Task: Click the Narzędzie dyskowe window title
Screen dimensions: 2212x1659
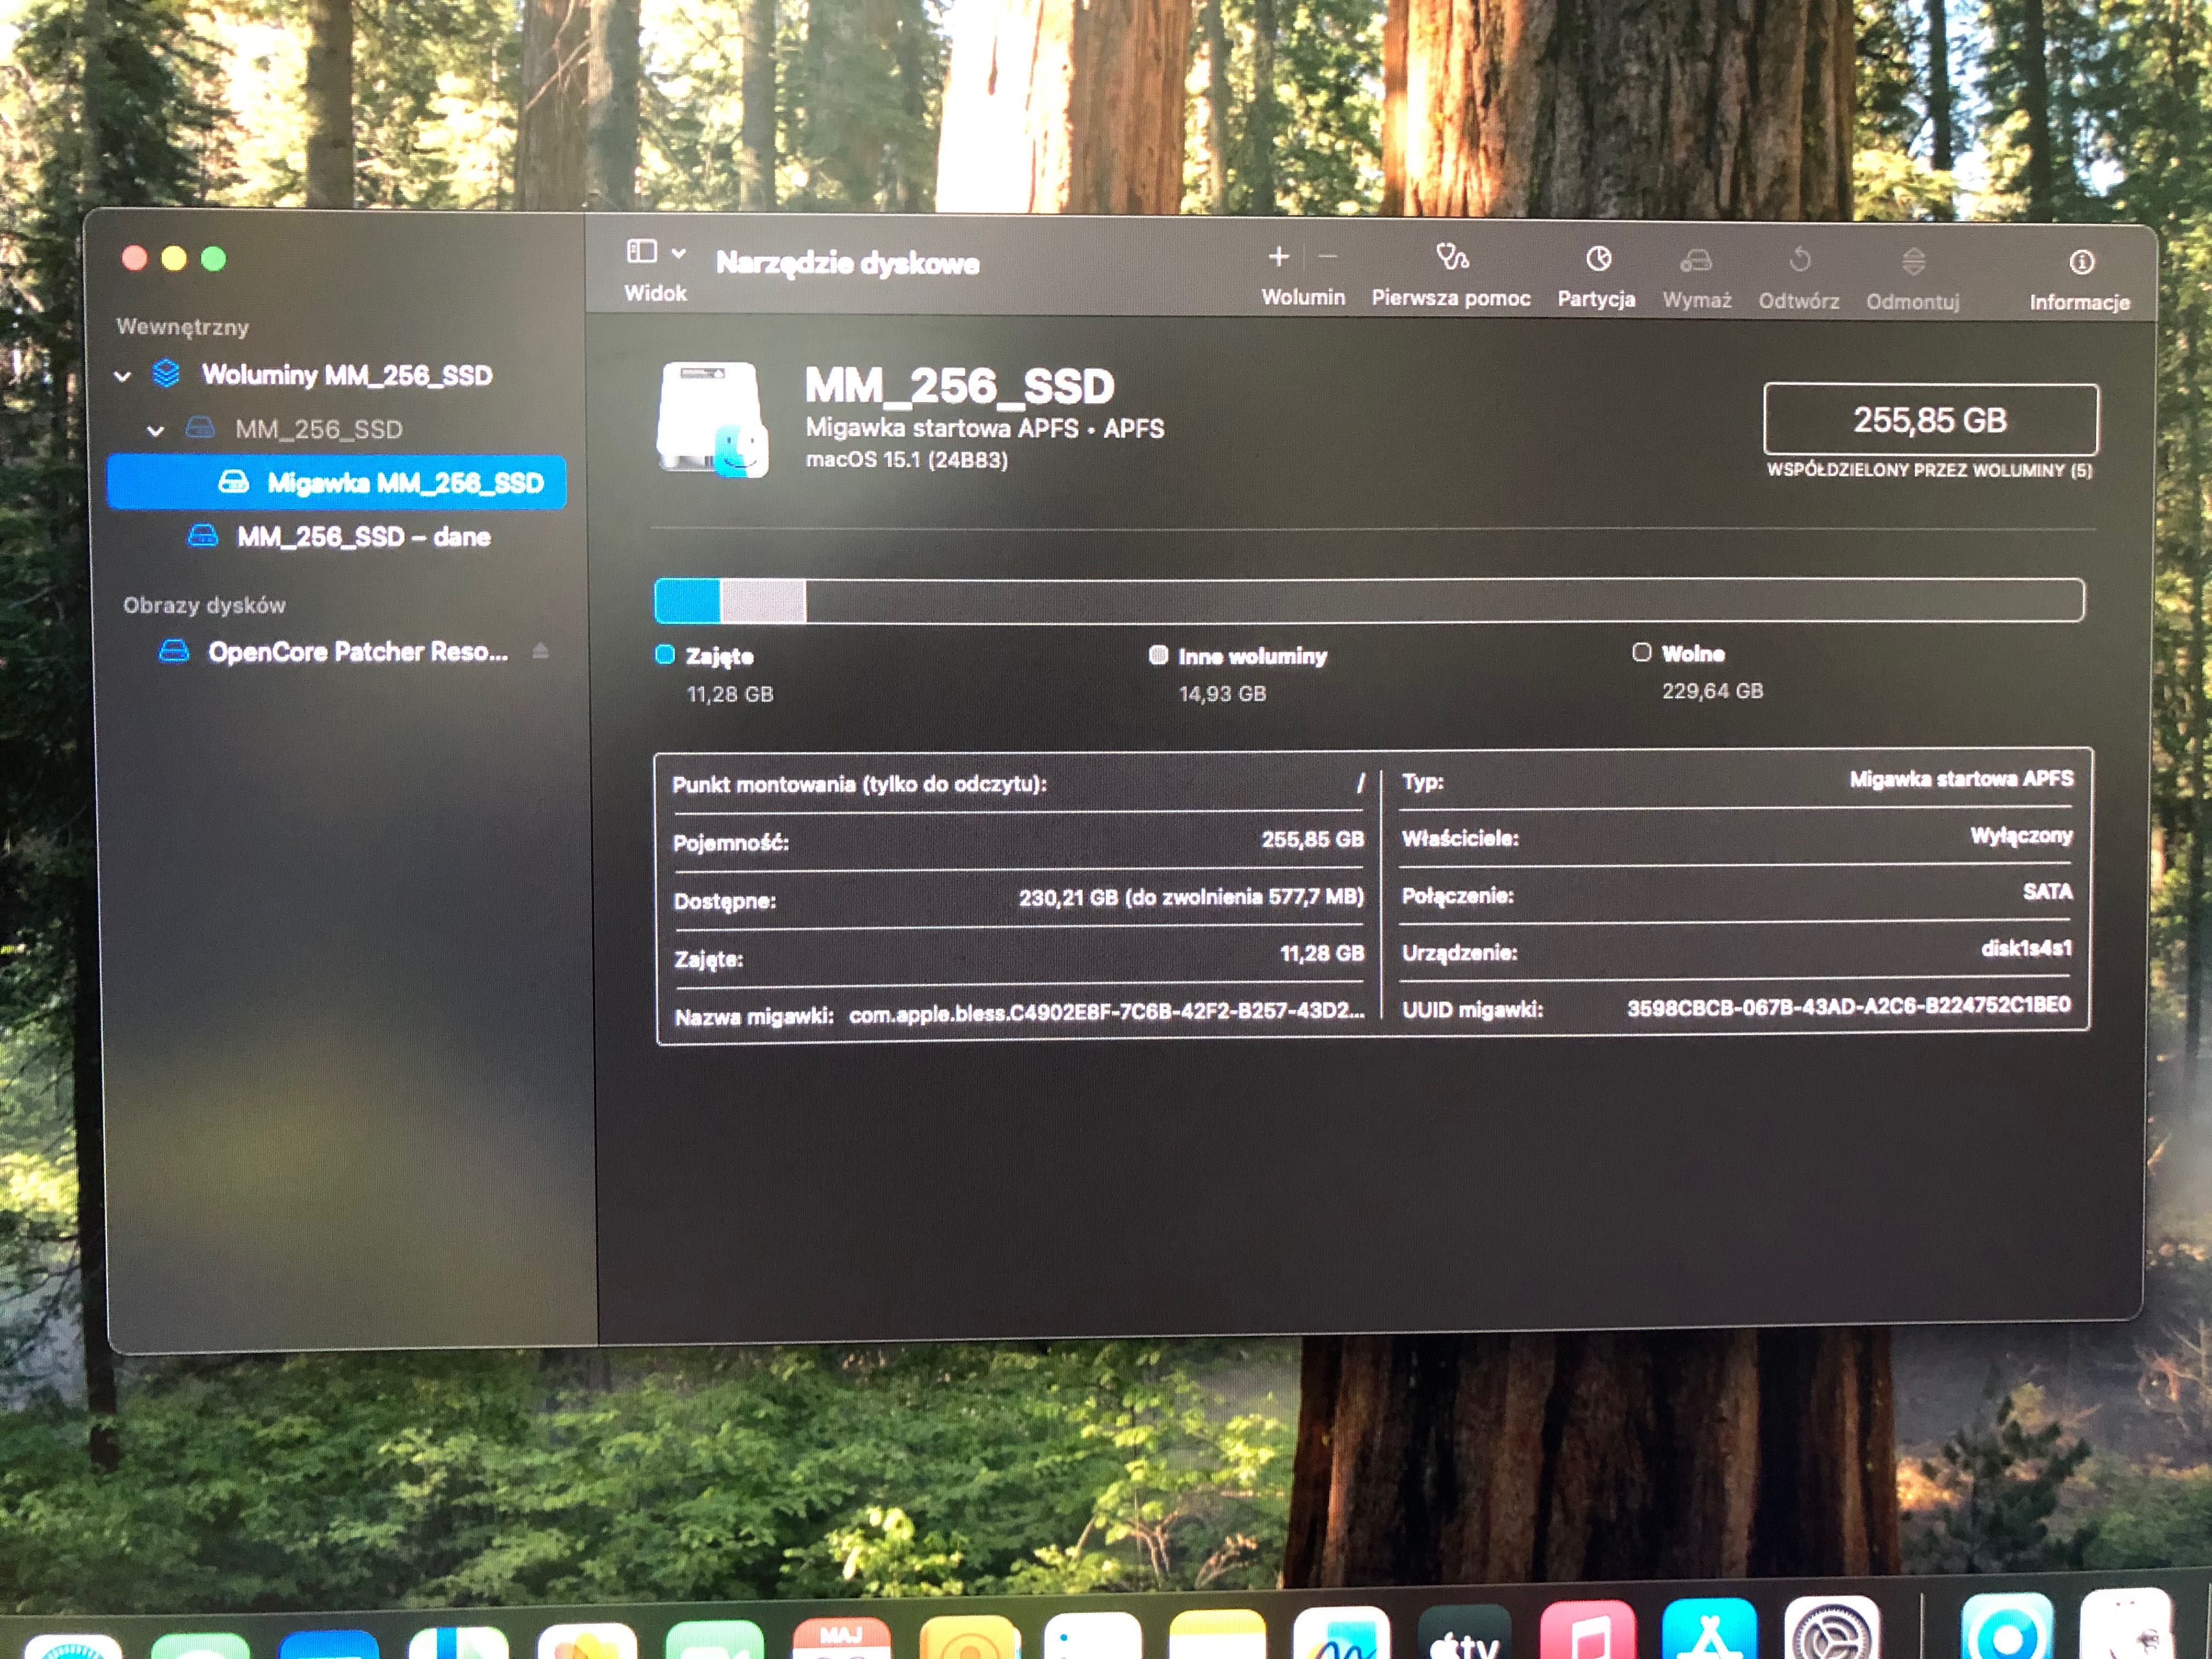Action: point(847,263)
